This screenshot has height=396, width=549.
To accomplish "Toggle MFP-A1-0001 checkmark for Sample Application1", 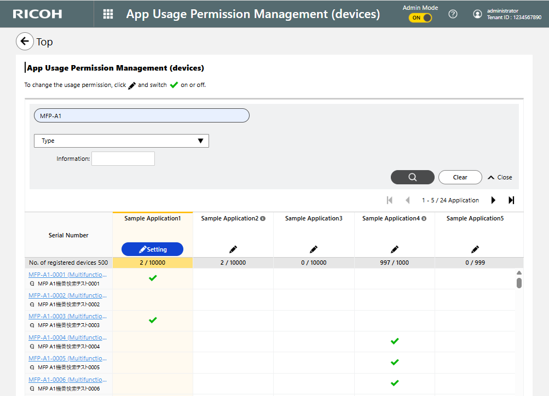I will 153,278.
